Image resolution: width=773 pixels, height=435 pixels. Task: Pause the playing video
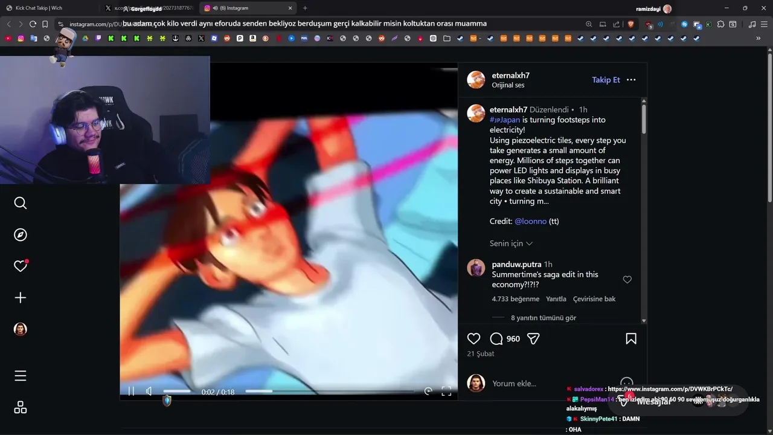pyautogui.click(x=131, y=391)
